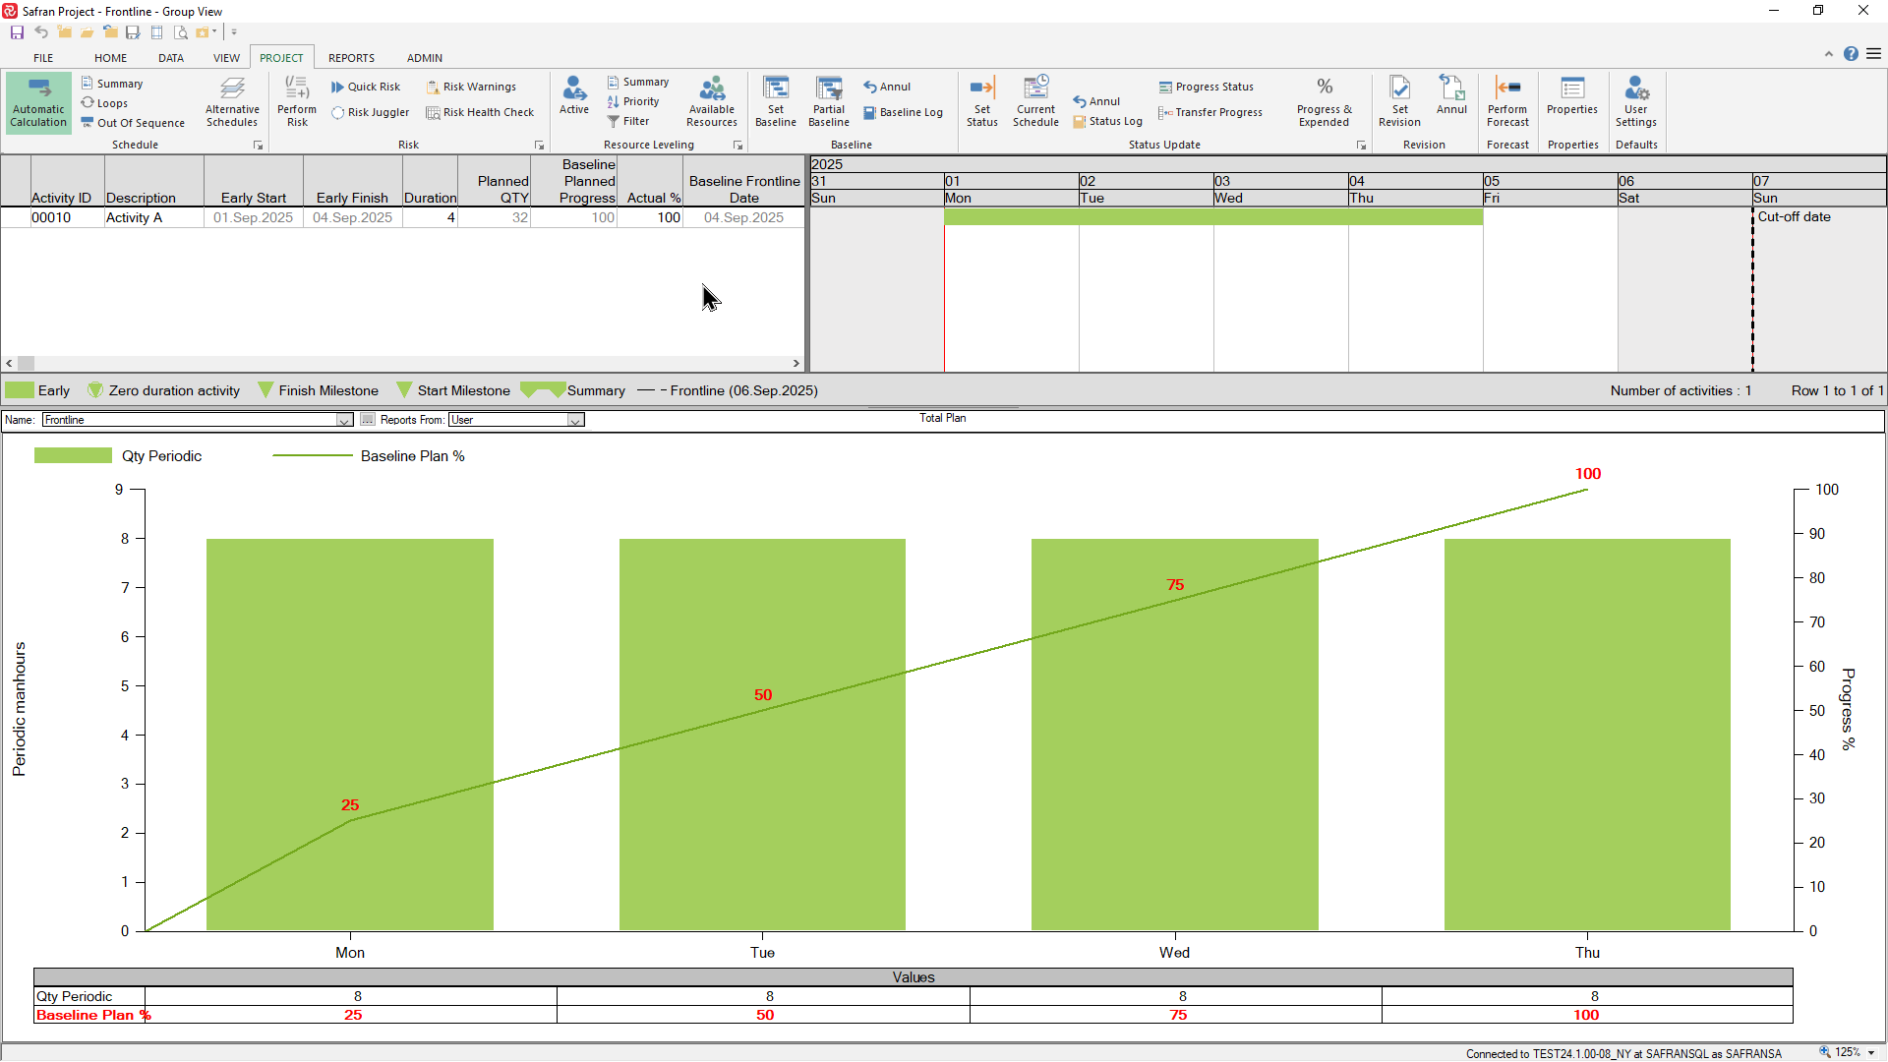Click the Progress Status button
The image size is (1888, 1062).
[1206, 87]
